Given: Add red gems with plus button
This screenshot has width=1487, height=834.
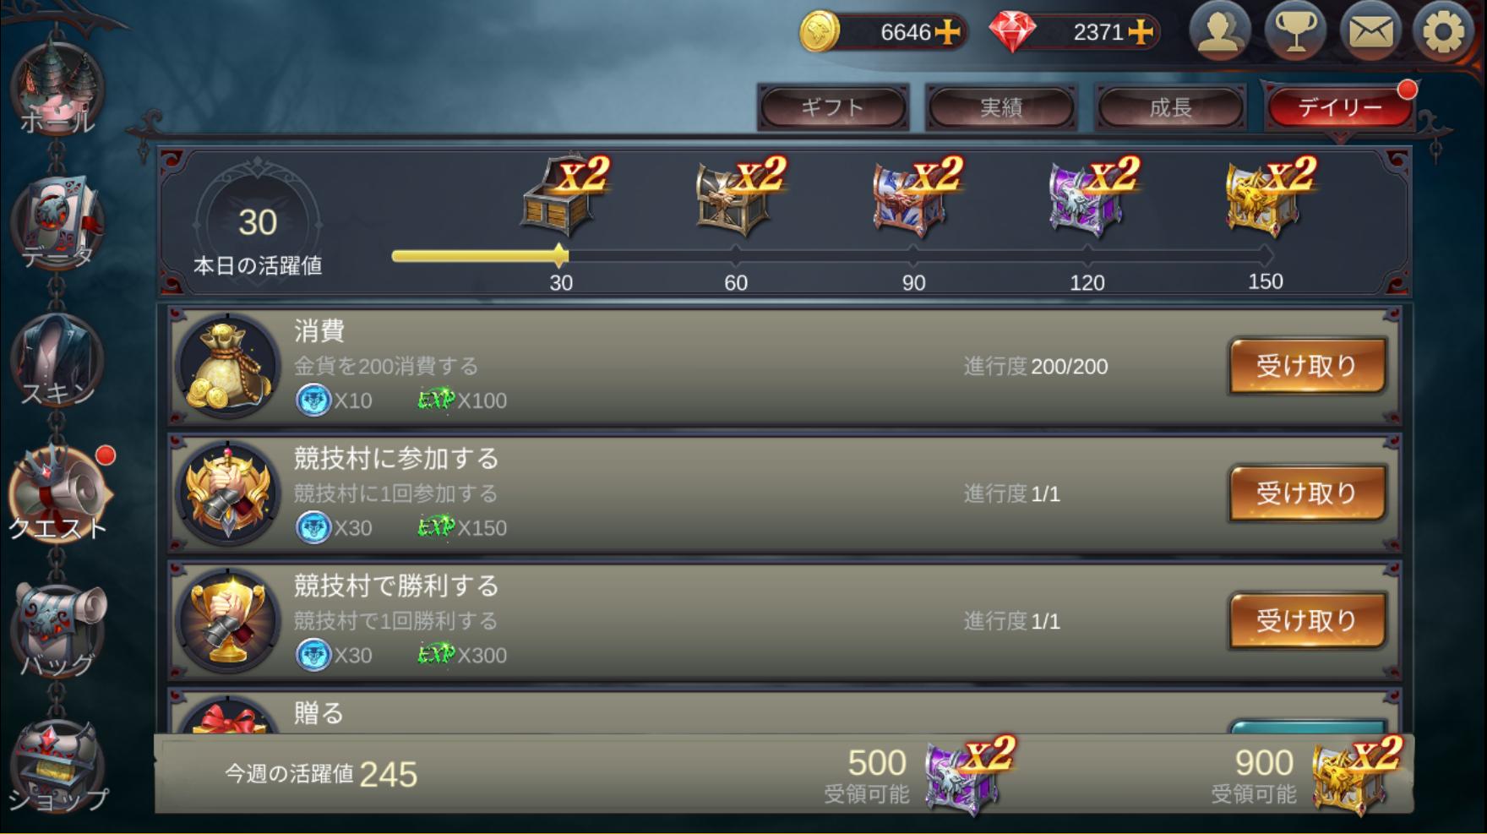Looking at the screenshot, I should pyautogui.click(x=1141, y=32).
